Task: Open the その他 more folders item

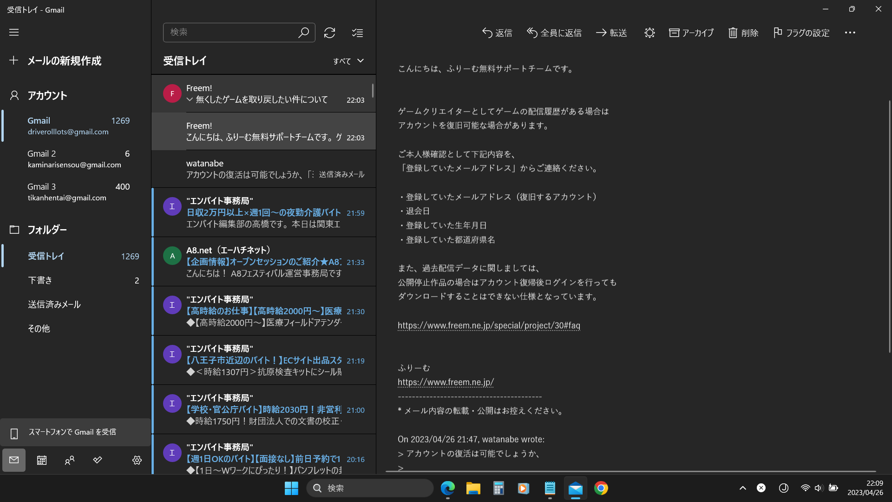Action: (75, 329)
